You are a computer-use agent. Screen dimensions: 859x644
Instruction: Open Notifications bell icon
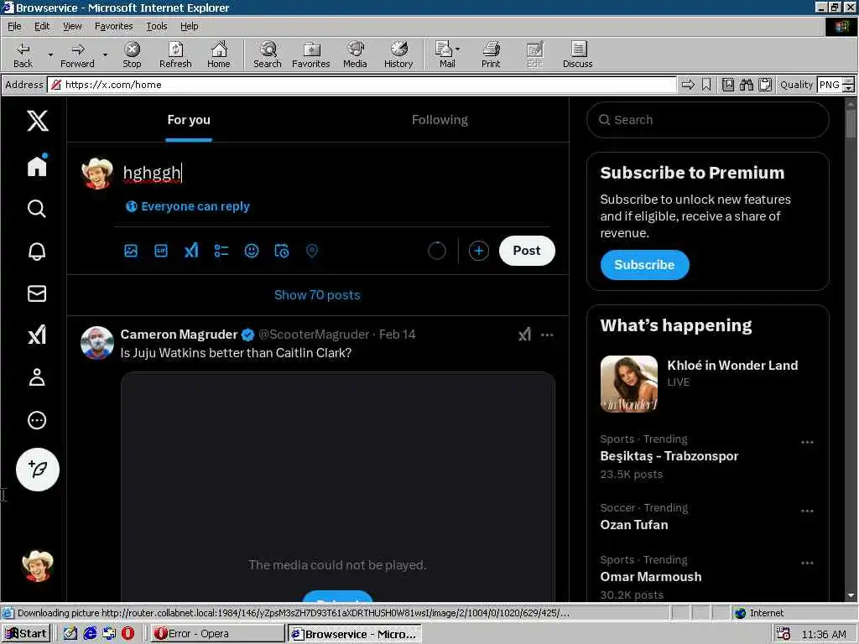37,251
